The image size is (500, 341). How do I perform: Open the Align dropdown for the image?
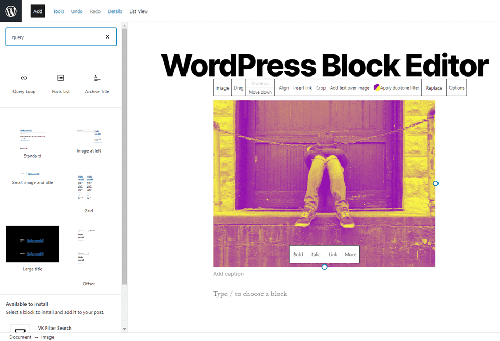click(x=283, y=87)
